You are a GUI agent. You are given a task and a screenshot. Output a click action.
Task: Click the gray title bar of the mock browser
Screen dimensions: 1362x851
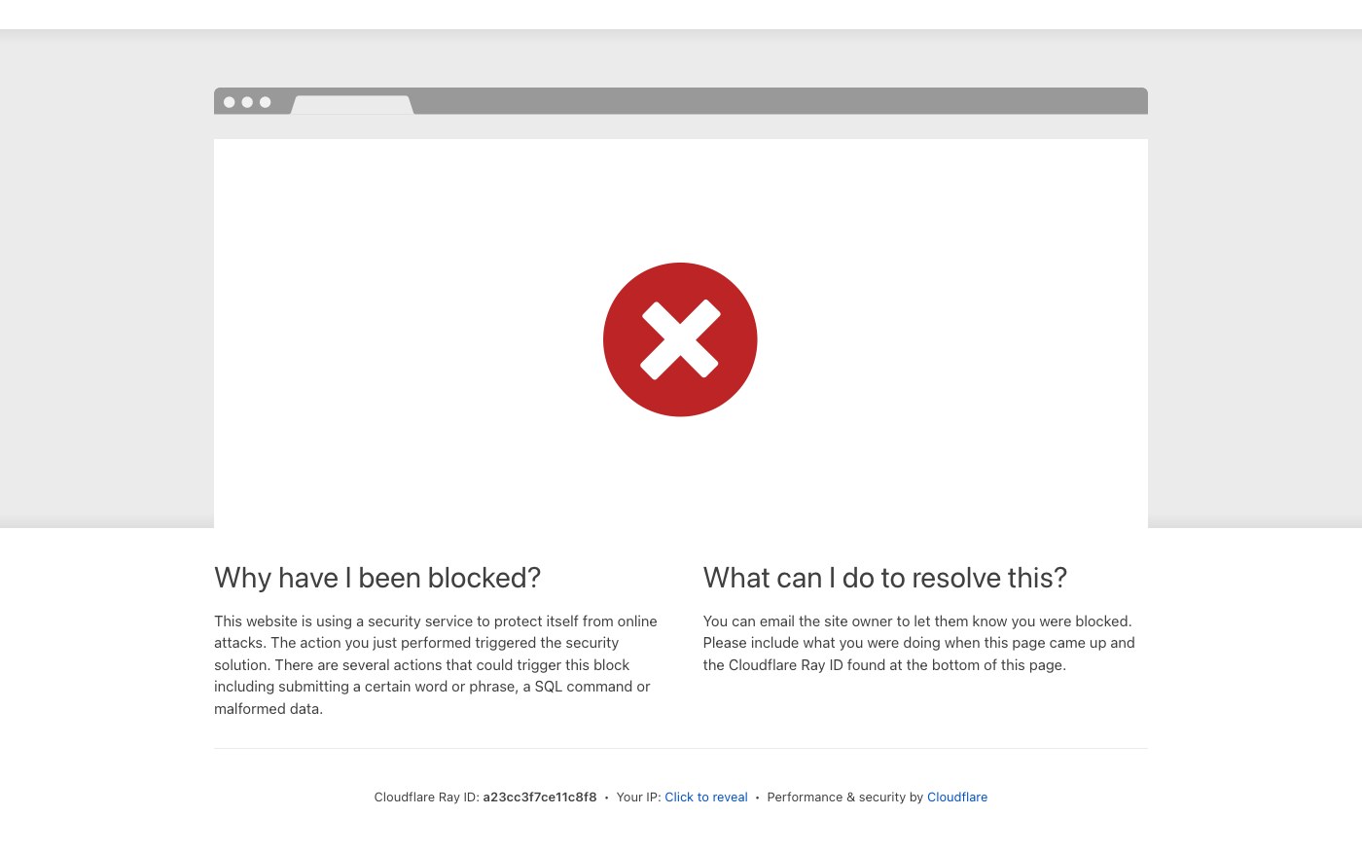[778, 101]
